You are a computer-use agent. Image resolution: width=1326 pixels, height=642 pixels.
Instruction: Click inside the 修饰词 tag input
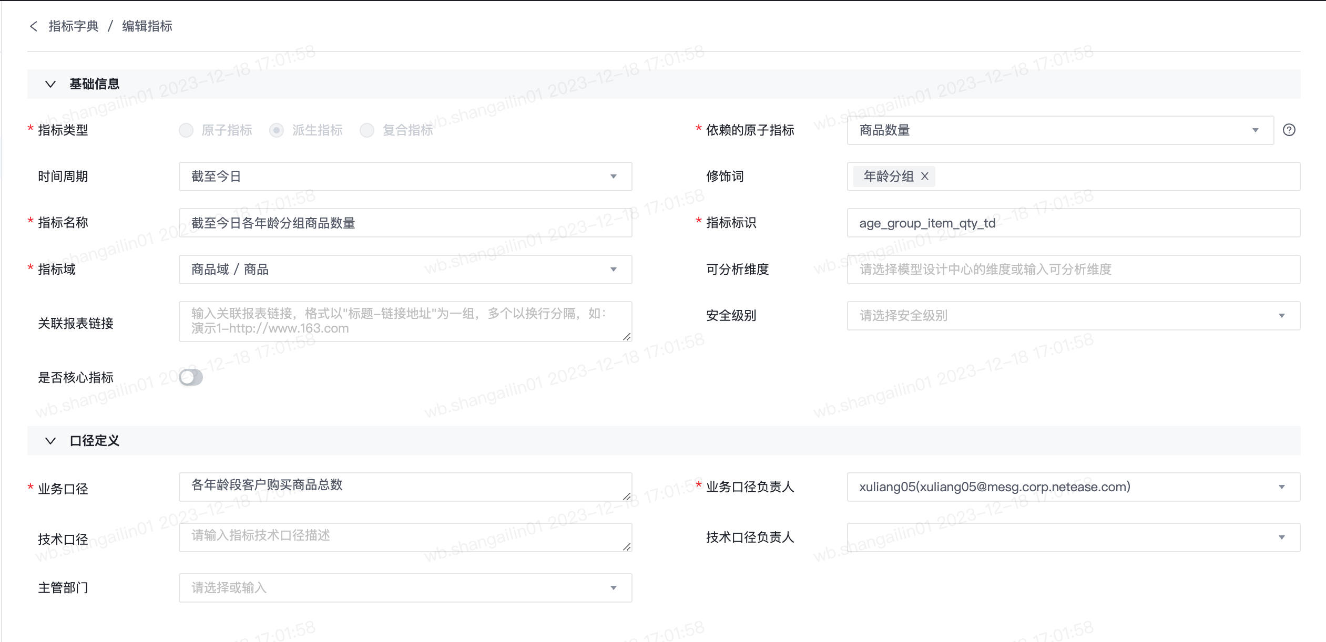coord(1074,177)
